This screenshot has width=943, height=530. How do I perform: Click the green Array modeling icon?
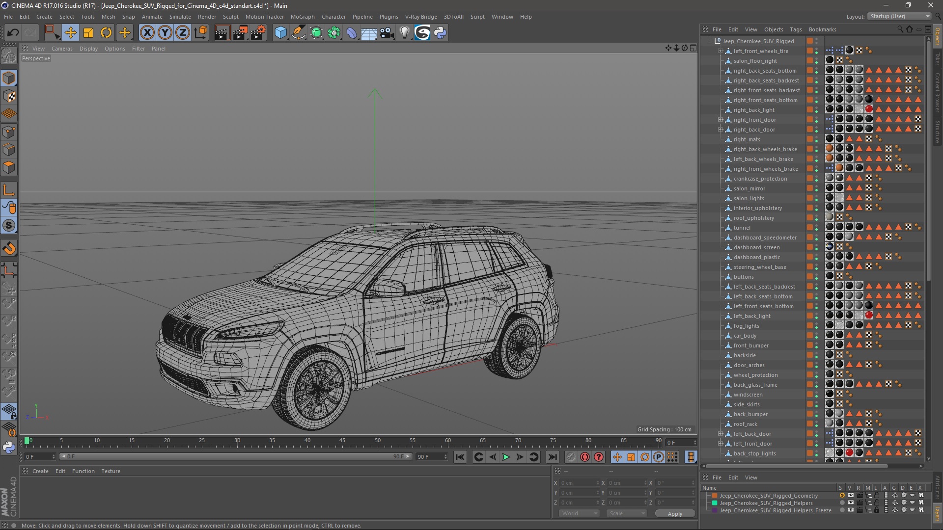334,33
